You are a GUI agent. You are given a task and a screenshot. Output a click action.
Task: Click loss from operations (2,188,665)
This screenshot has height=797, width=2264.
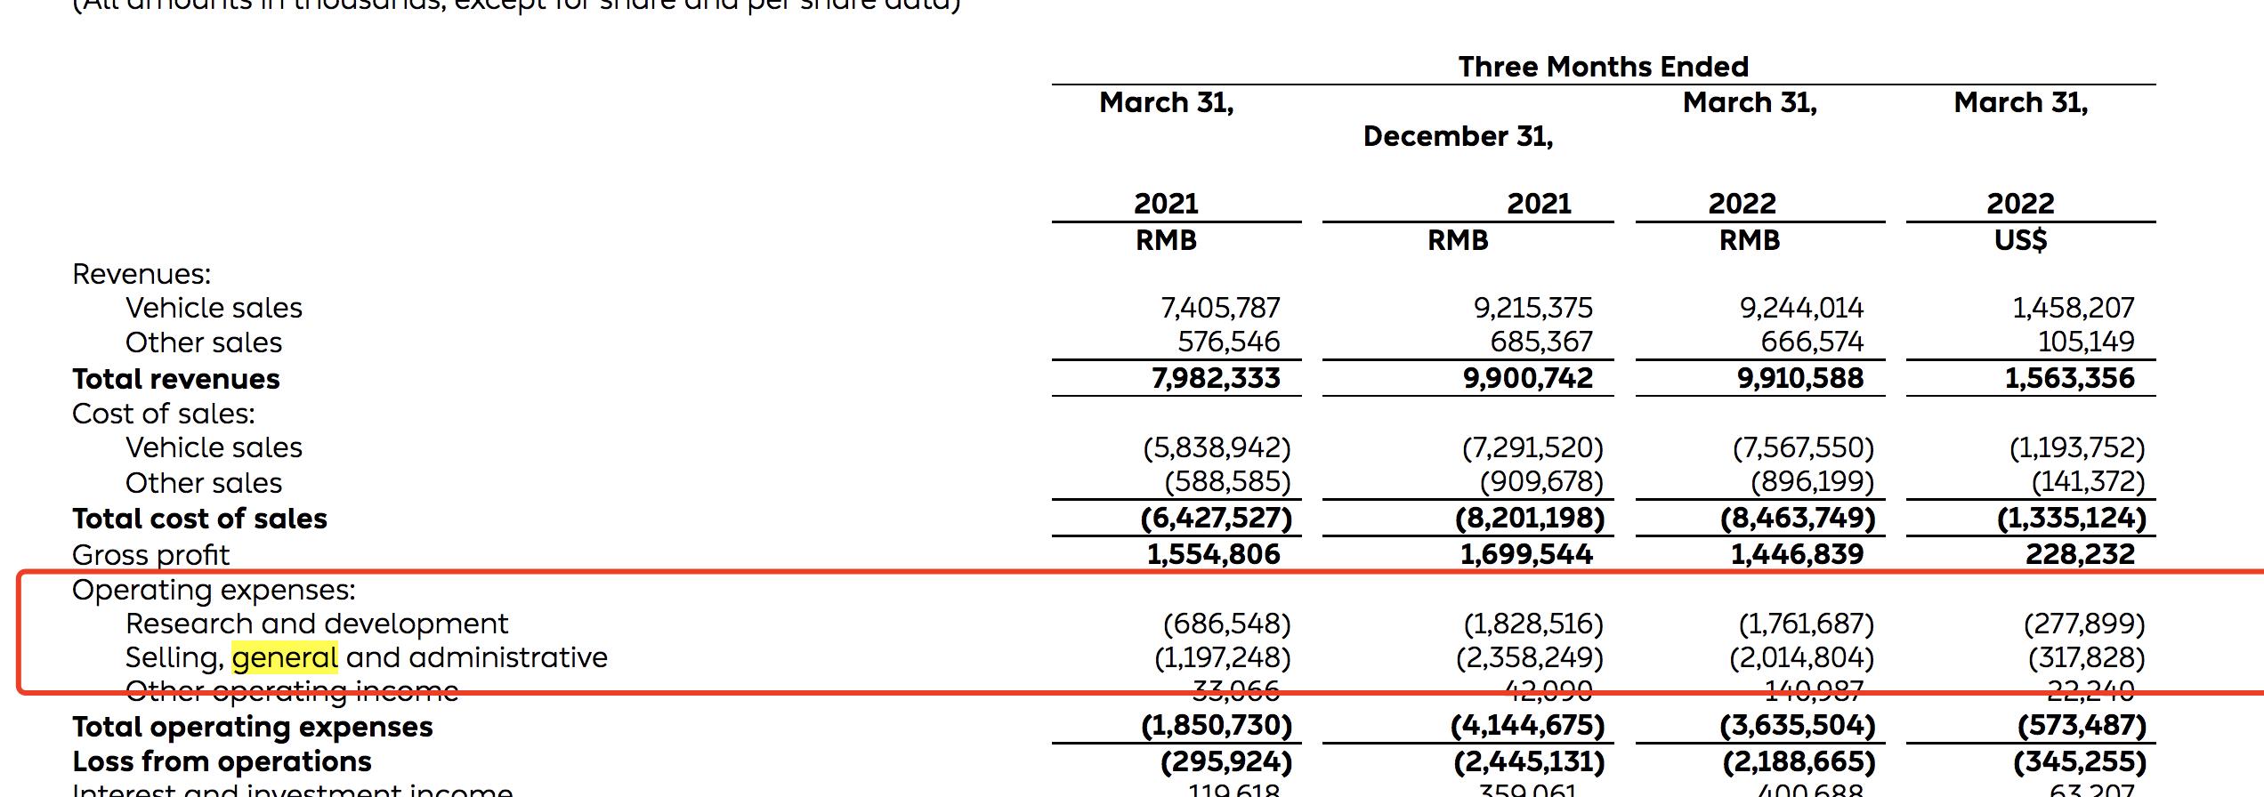tap(1799, 761)
